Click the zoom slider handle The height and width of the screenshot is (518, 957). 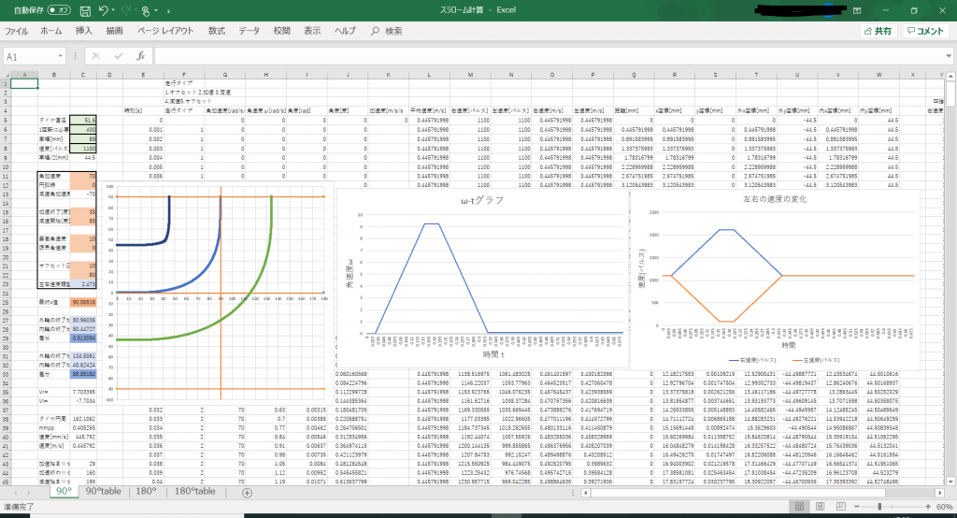click(879, 507)
